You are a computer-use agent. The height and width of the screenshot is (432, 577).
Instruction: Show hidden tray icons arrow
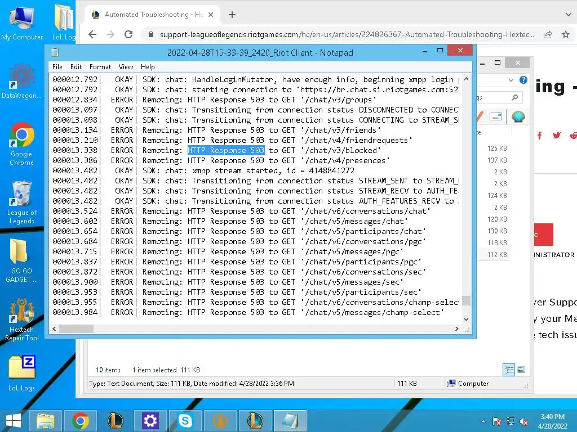pyautogui.click(x=483, y=422)
